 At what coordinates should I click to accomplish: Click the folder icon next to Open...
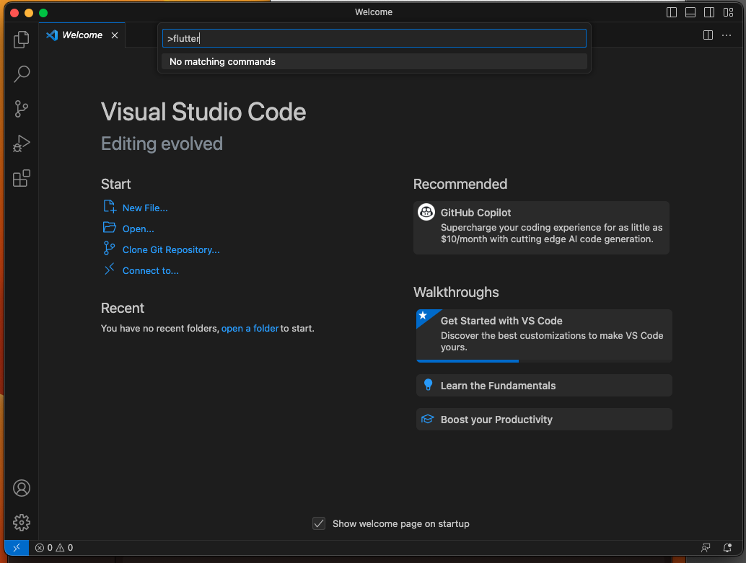[x=110, y=227]
